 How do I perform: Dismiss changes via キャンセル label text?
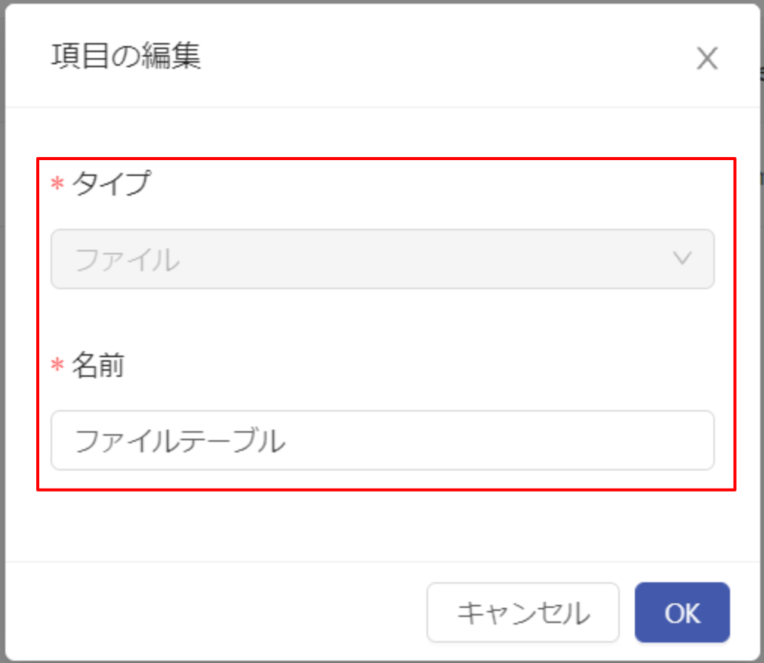coord(523,613)
